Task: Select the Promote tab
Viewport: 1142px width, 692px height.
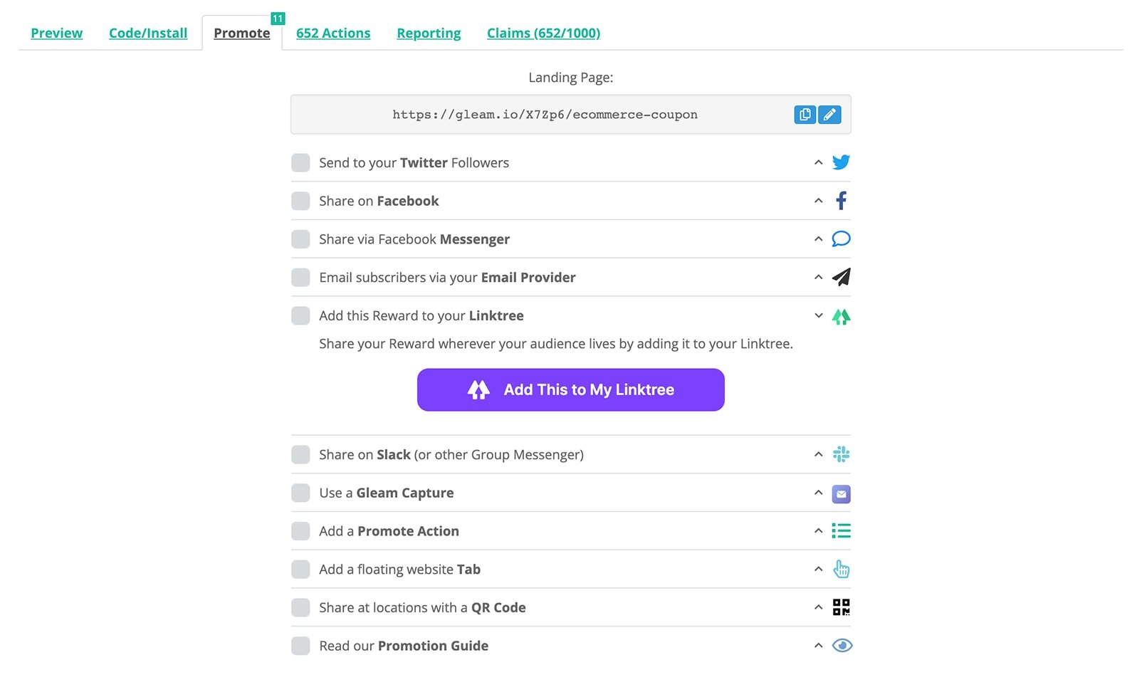Action: click(242, 33)
